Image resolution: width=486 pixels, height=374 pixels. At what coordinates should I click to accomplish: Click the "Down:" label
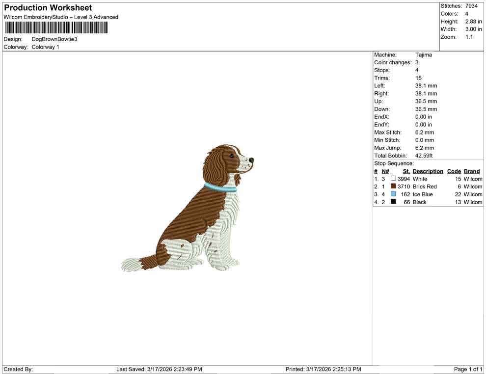pyautogui.click(x=382, y=109)
